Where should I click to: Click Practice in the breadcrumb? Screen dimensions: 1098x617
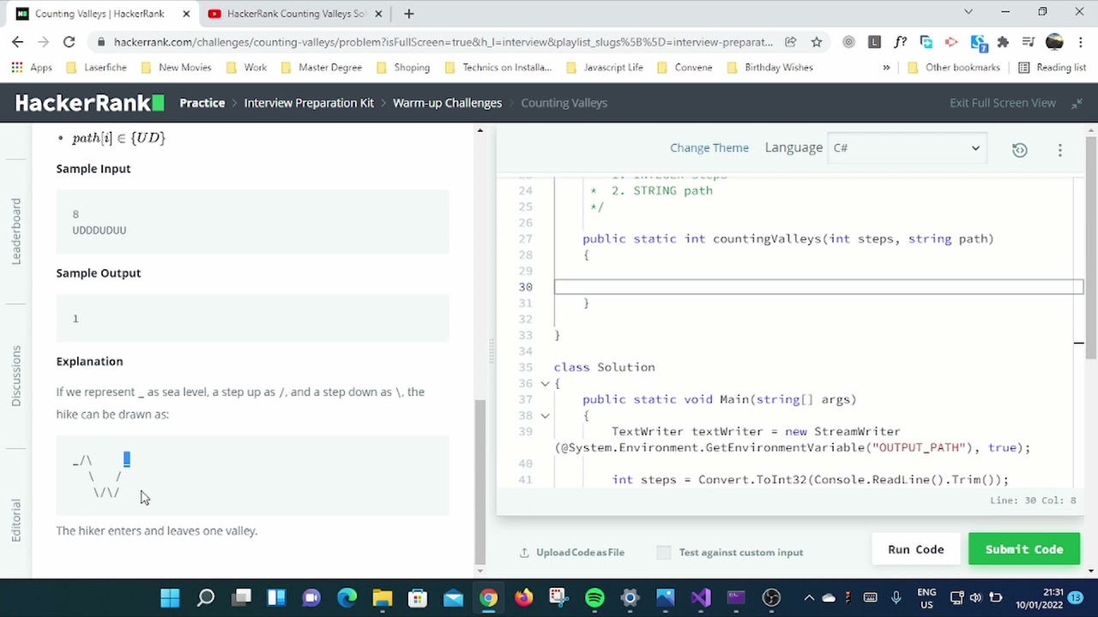[202, 103]
